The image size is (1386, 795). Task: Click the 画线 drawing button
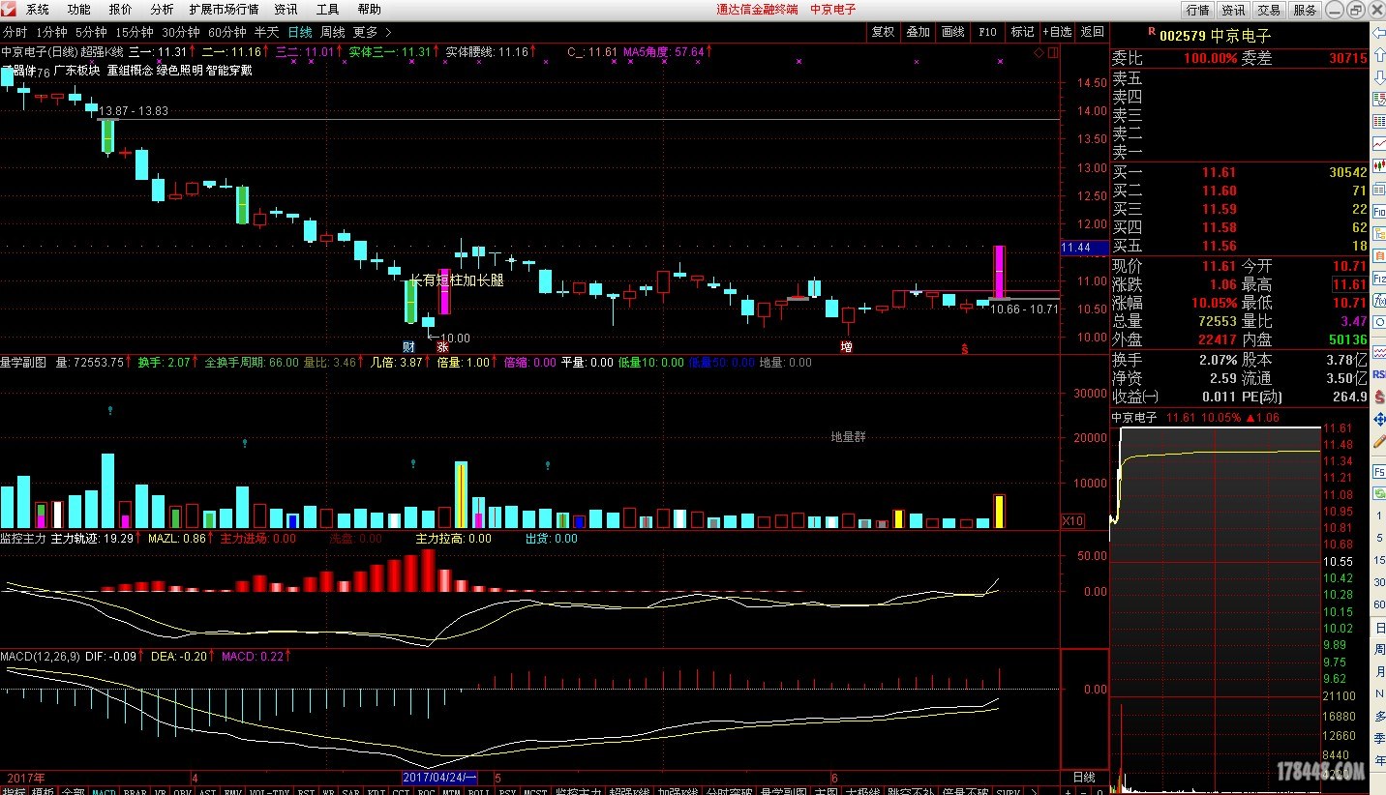click(952, 32)
